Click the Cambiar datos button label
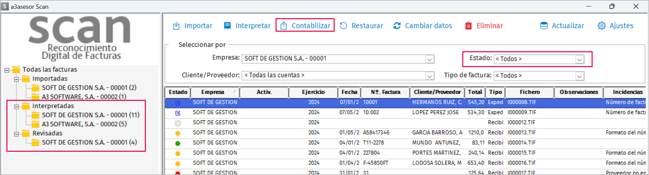649x175 pixels. tap(429, 26)
